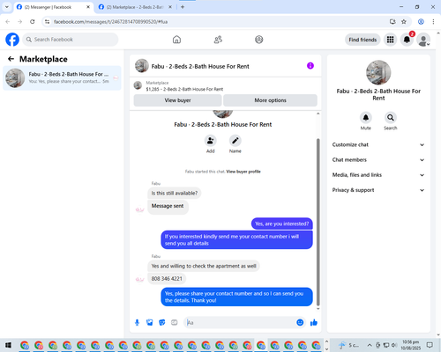Click the Name edit pencil icon
Screen dimensions: 441x352
[x=235, y=141]
